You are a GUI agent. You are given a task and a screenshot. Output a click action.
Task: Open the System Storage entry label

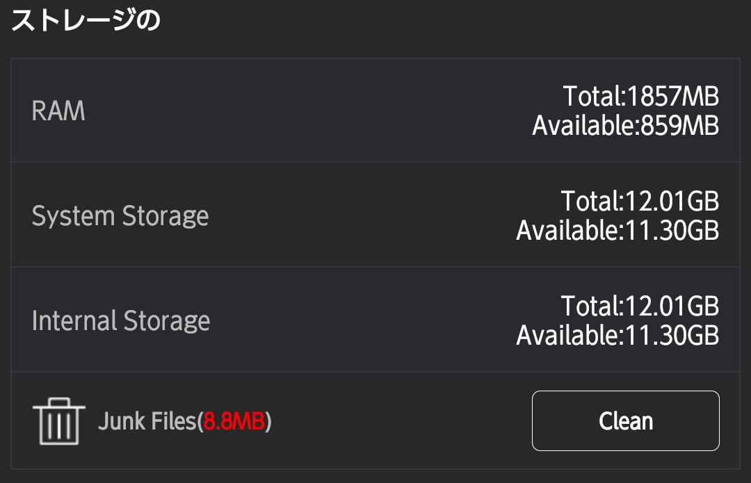(x=120, y=216)
